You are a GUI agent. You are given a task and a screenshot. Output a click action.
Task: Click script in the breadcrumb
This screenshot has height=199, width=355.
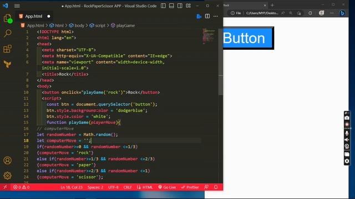pos(100,25)
